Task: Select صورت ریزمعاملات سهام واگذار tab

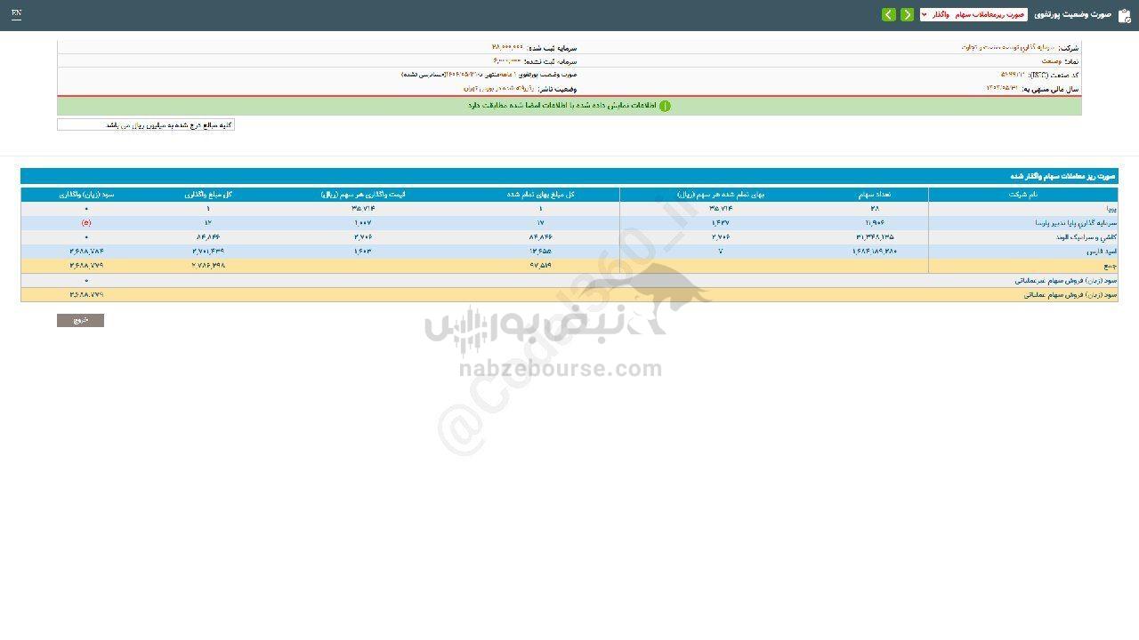Action: [x=979, y=15]
